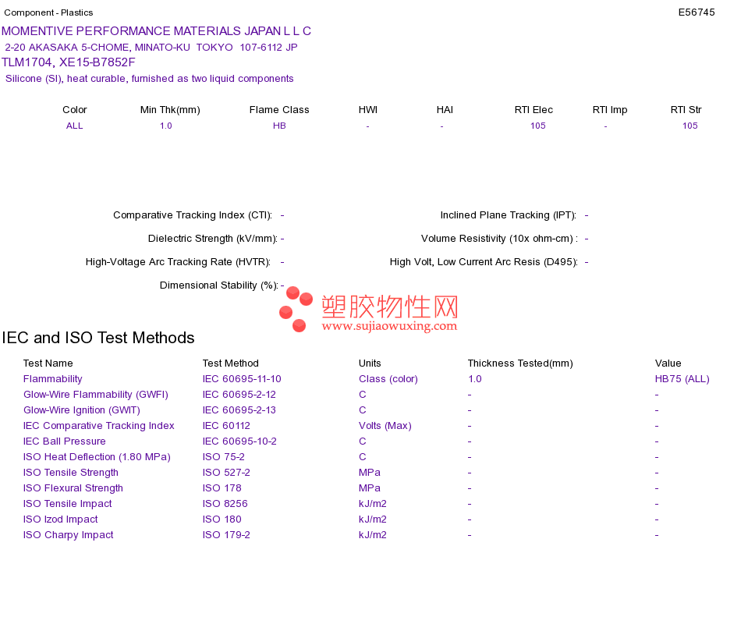Click the IEC 60695-11-10 test method
This screenshot has width=741, height=624.
click(242, 378)
